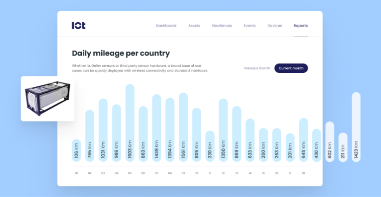
Task: Show Previous month mileage
Action: click(257, 68)
